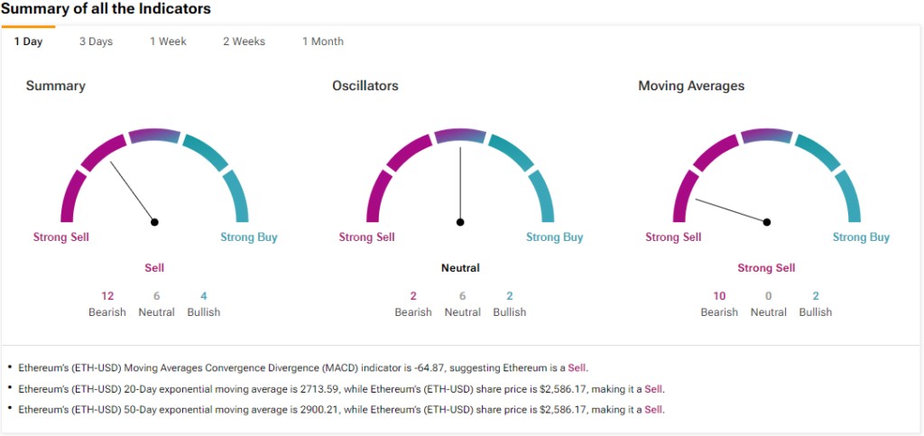Click the Summary gauge needle pivot dot
The height and width of the screenshot is (436, 924).
point(154,221)
